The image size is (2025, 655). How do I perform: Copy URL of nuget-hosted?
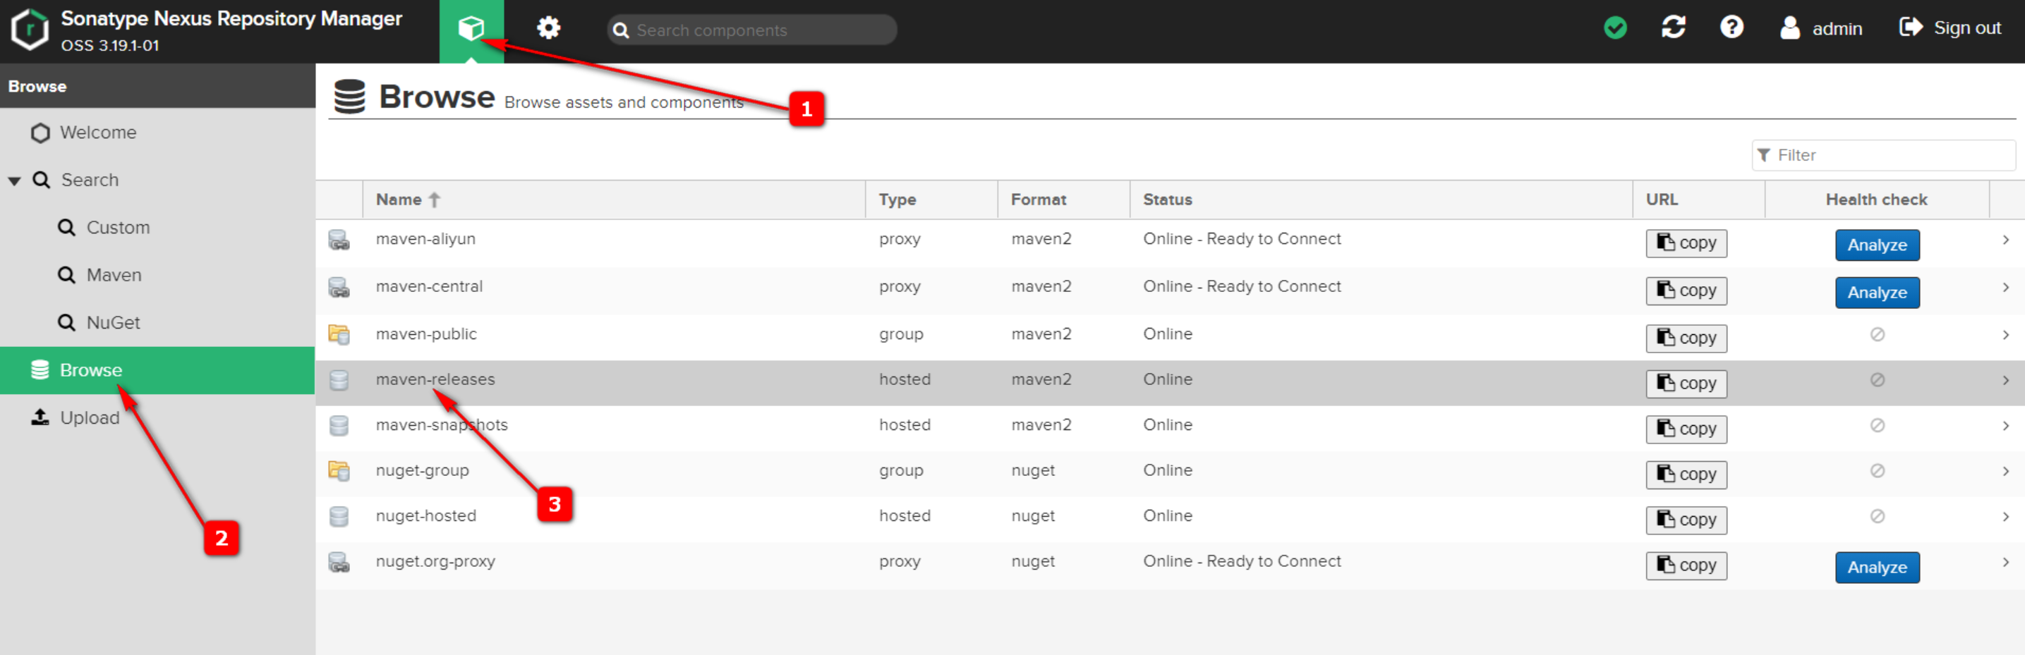click(1686, 521)
